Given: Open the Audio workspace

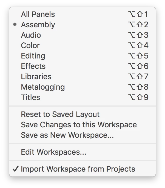Looking at the screenshot, I should pyautogui.click(x=31, y=35).
